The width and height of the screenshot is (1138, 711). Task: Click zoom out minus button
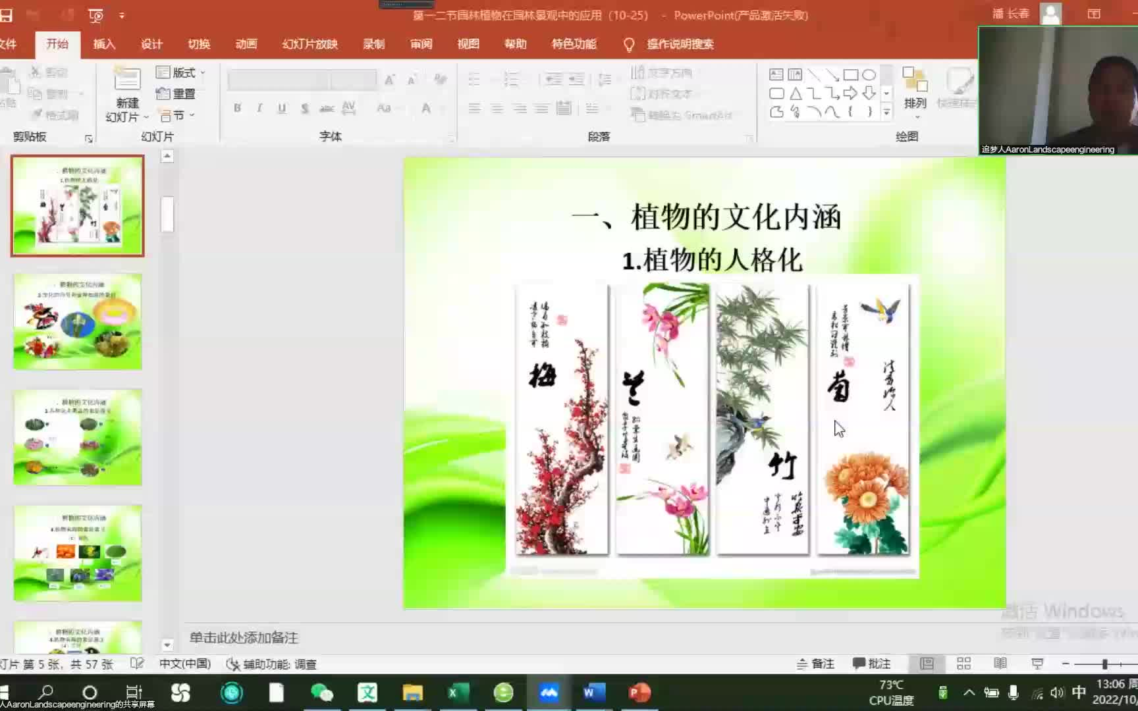tap(1066, 664)
